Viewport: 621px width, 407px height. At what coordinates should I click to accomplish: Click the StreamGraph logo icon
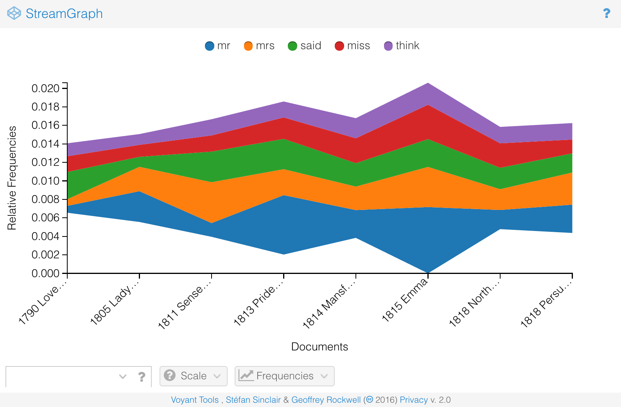click(14, 13)
